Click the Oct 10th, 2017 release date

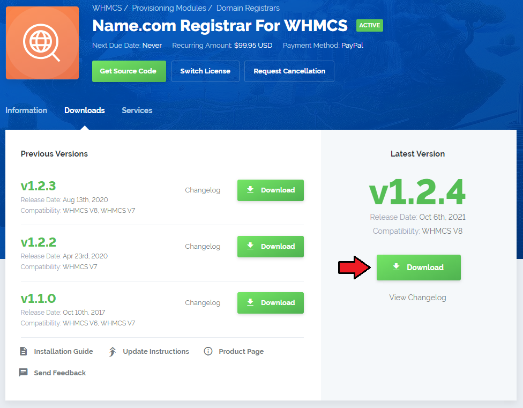tap(84, 313)
